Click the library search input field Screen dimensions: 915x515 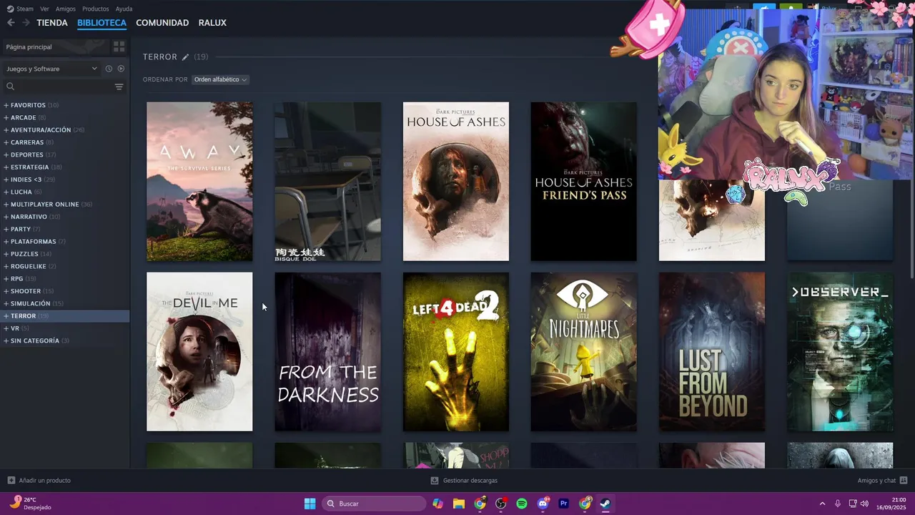click(x=64, y=87)
